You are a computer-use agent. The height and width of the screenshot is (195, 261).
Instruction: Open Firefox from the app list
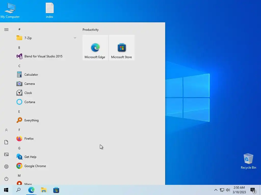46,138
